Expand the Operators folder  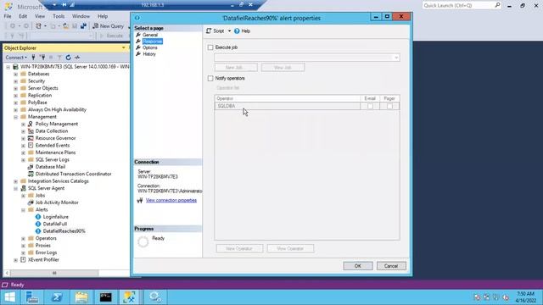tap(23, 239)
